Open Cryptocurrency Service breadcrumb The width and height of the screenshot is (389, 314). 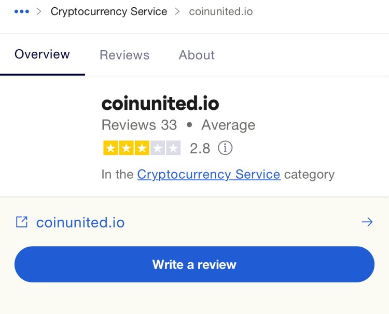[109, 11]
